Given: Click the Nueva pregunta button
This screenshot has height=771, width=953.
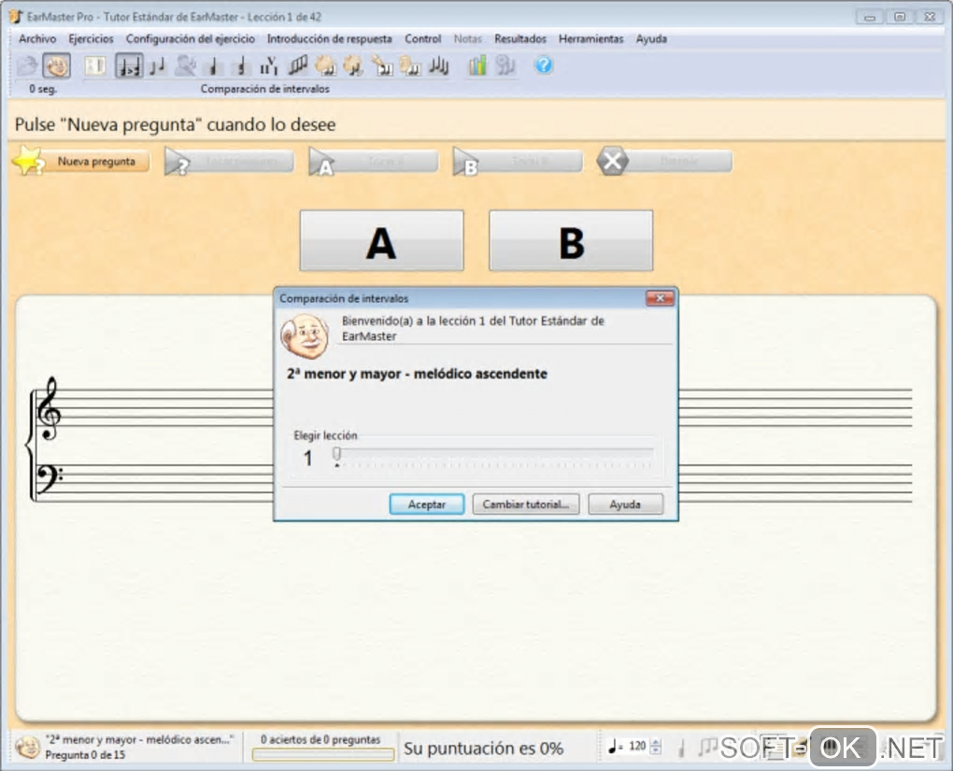Looking at the screenshot, I should click(x=96, y=162).
